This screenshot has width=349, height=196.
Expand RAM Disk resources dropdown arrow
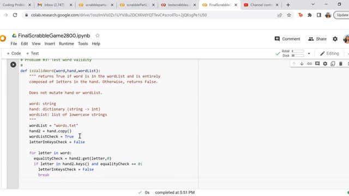click(309, 53)
